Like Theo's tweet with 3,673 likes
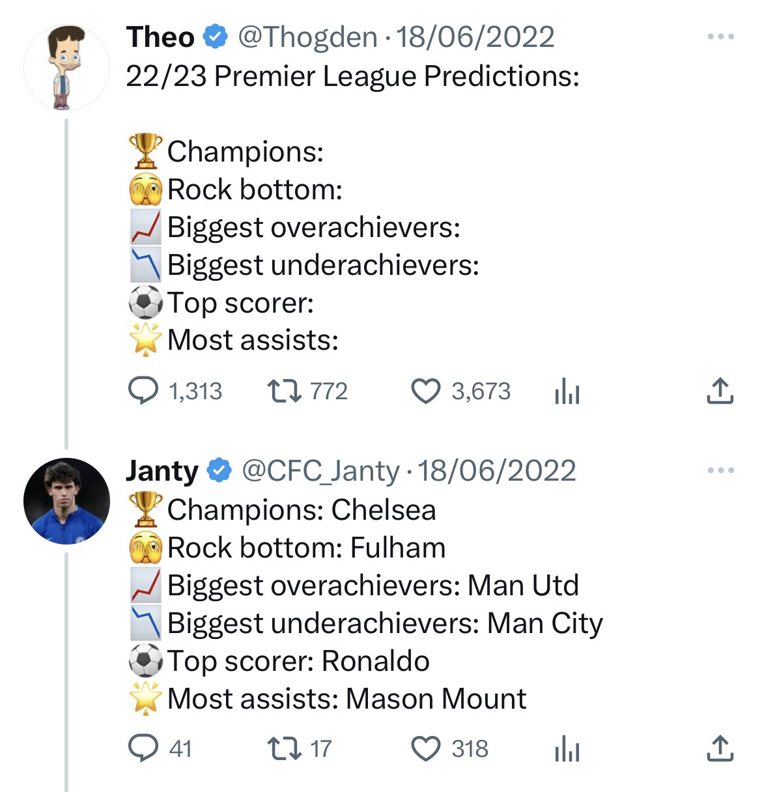 426,391
